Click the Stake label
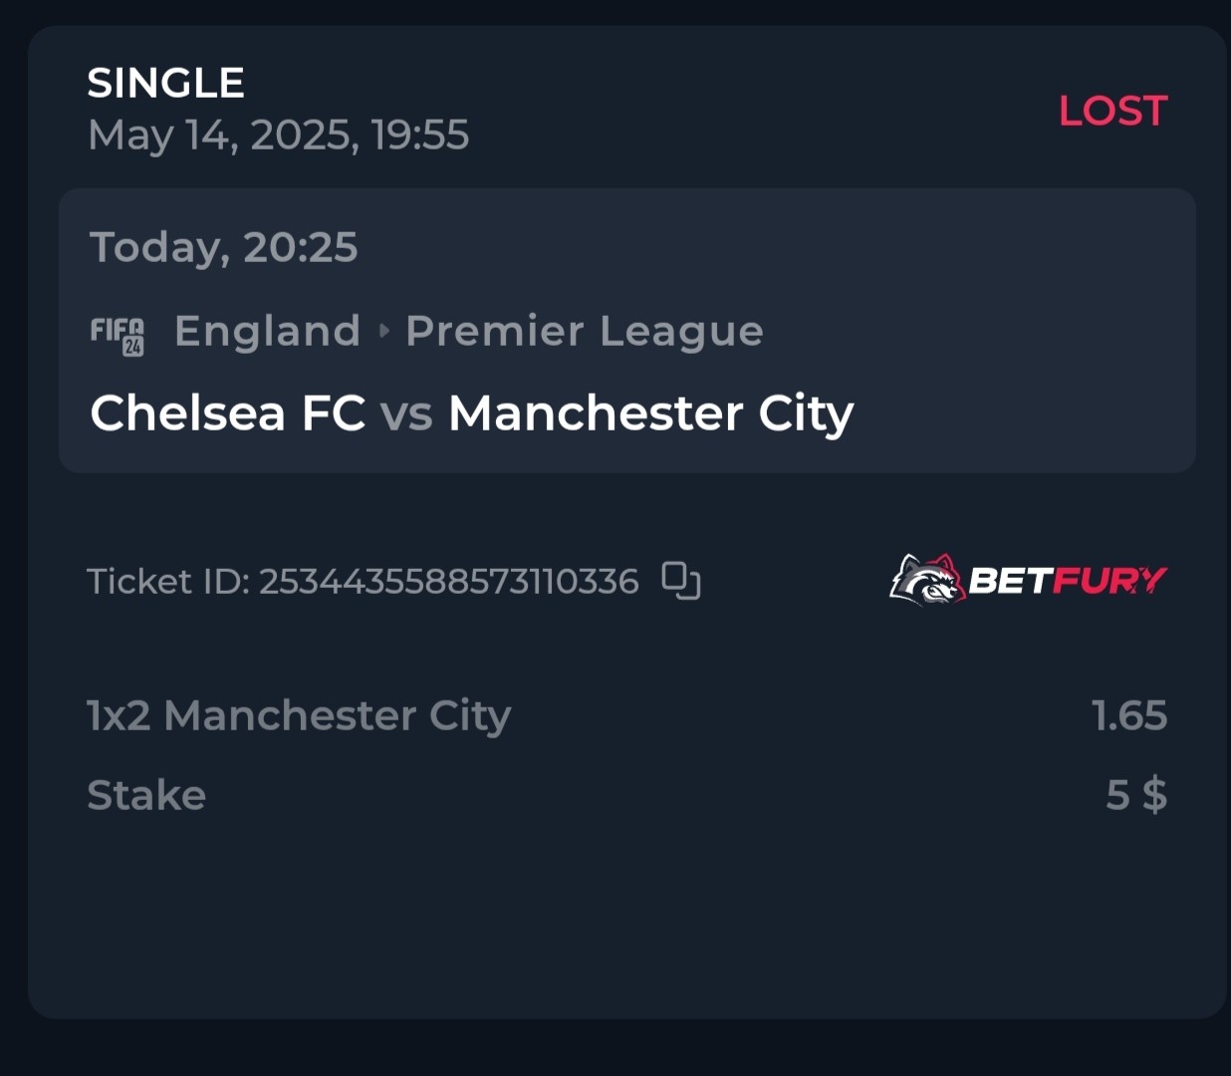This screenshot has width=1231, height=1076. 146,795
